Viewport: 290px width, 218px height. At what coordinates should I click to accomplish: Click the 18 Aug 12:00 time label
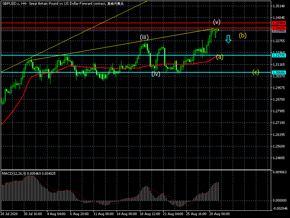(149, 214)
